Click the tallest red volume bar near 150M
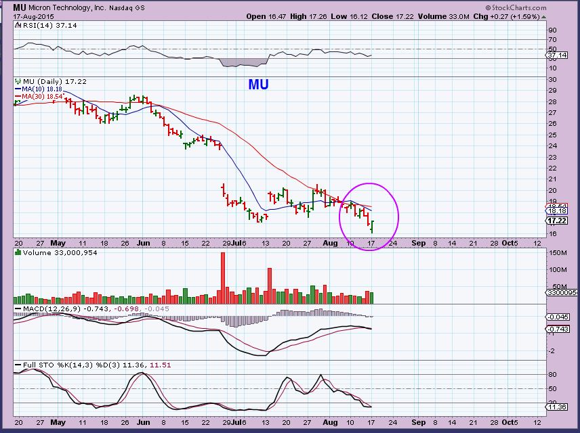The image size is (580, 433). pyautogui.click(x=223, y=278)
